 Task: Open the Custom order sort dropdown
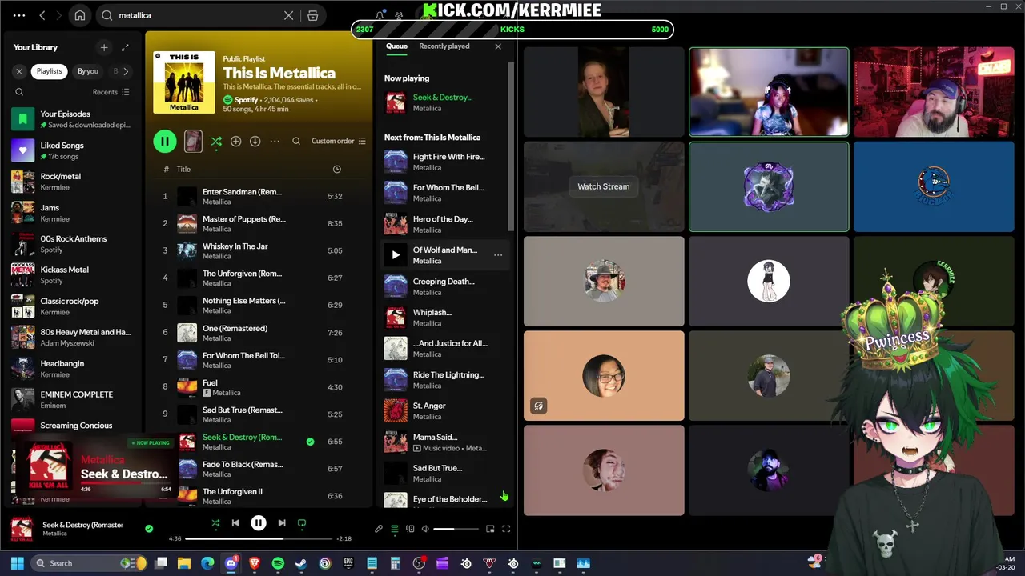(x=338, y=142)
